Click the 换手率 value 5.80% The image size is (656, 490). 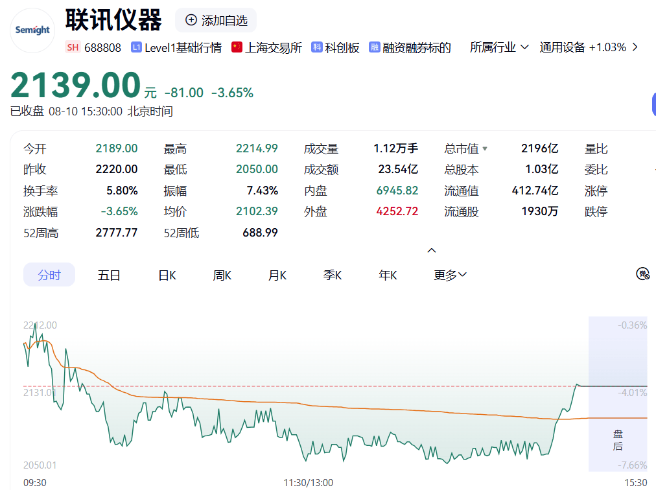pos(122,191)
